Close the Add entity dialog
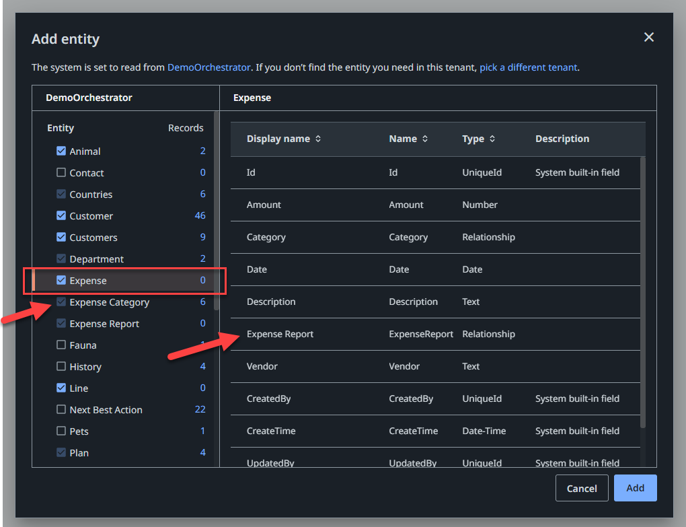Screen dimensions: 686x527 coord(648,38)
